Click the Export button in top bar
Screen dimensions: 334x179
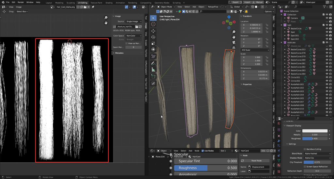click(x=234, y=2)
